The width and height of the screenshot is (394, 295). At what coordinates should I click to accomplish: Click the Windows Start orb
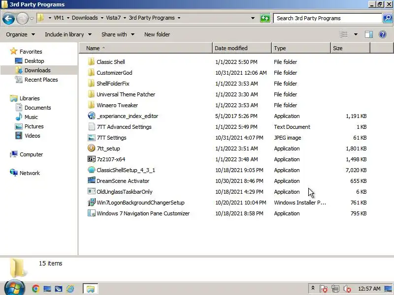tap(15, 288)
